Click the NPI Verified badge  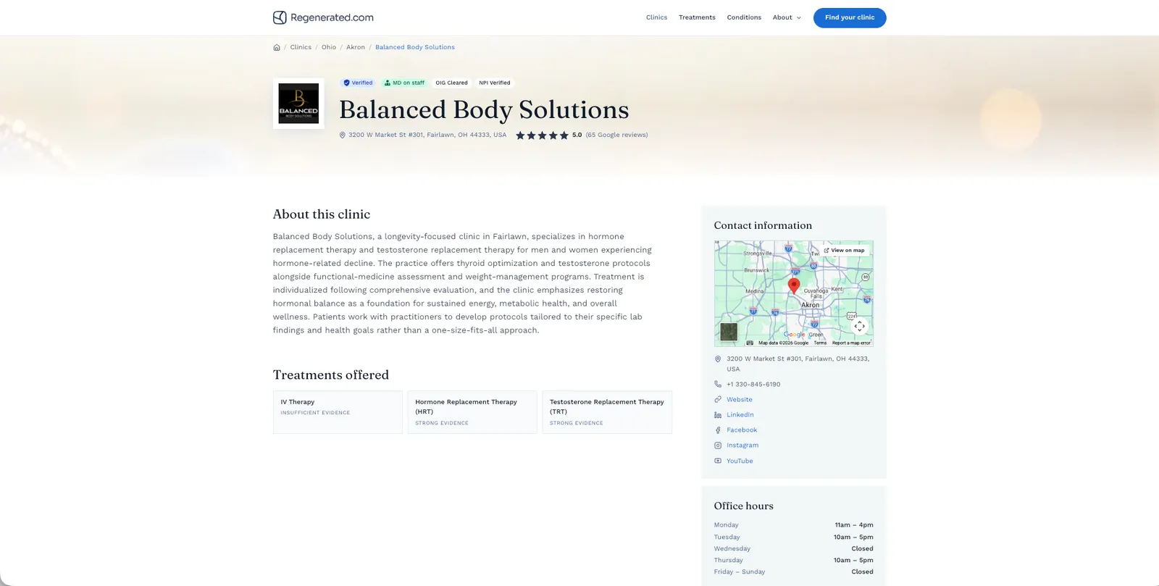click(x=495, y=83)
